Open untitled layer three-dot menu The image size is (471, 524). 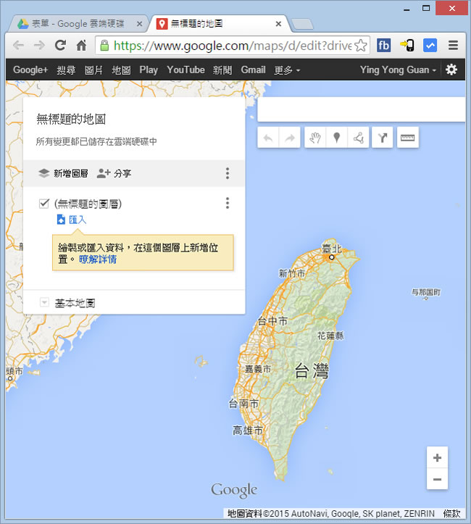coord(228,203)
